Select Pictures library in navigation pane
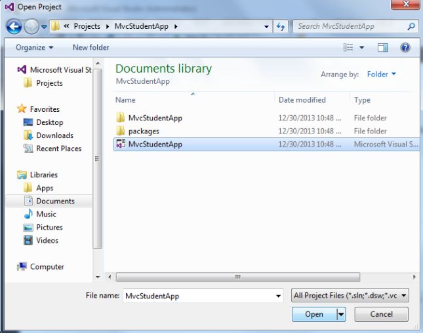 click(x=43, y=228)
